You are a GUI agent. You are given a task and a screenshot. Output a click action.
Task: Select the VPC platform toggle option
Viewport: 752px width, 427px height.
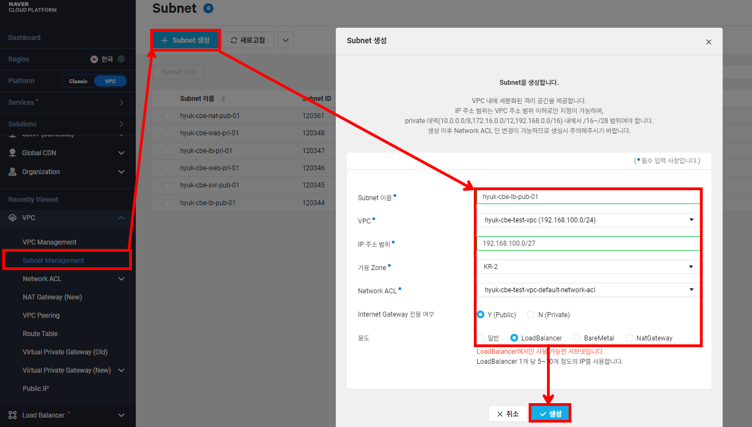110,81
